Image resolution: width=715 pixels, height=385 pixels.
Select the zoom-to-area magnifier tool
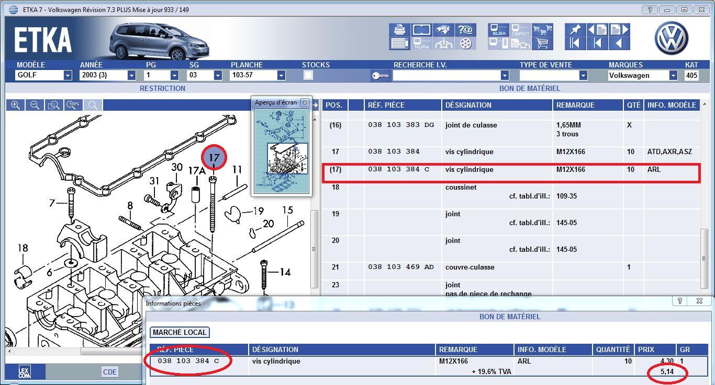click(x=54, y=105)
